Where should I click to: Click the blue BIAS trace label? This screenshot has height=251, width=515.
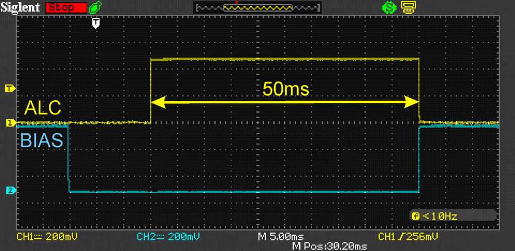click(x=42, y=140)
